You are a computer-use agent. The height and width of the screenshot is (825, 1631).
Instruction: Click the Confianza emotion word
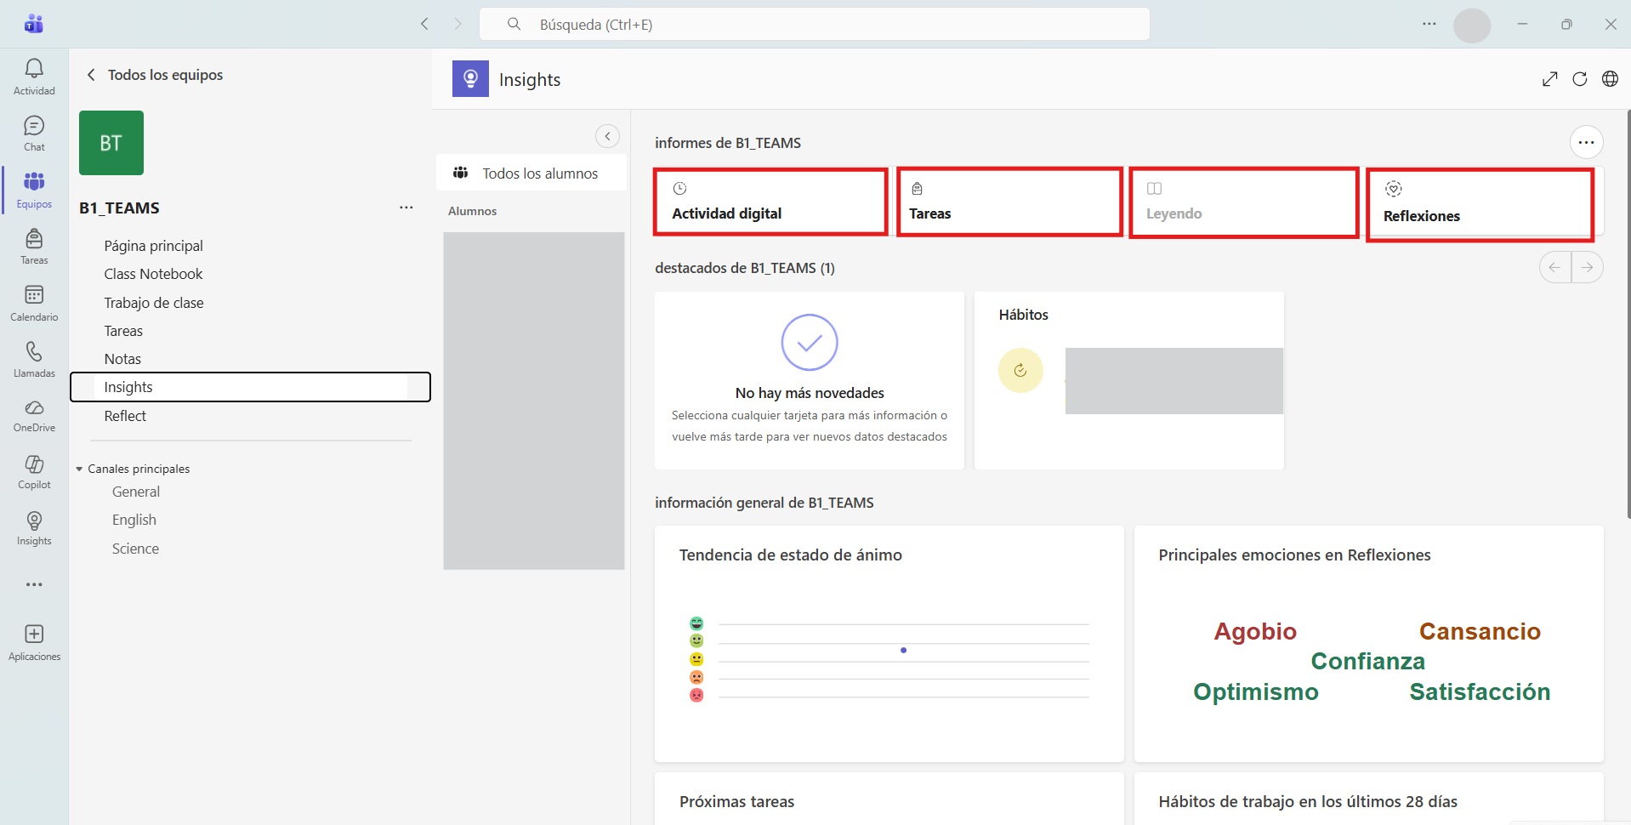point(1367,661)
